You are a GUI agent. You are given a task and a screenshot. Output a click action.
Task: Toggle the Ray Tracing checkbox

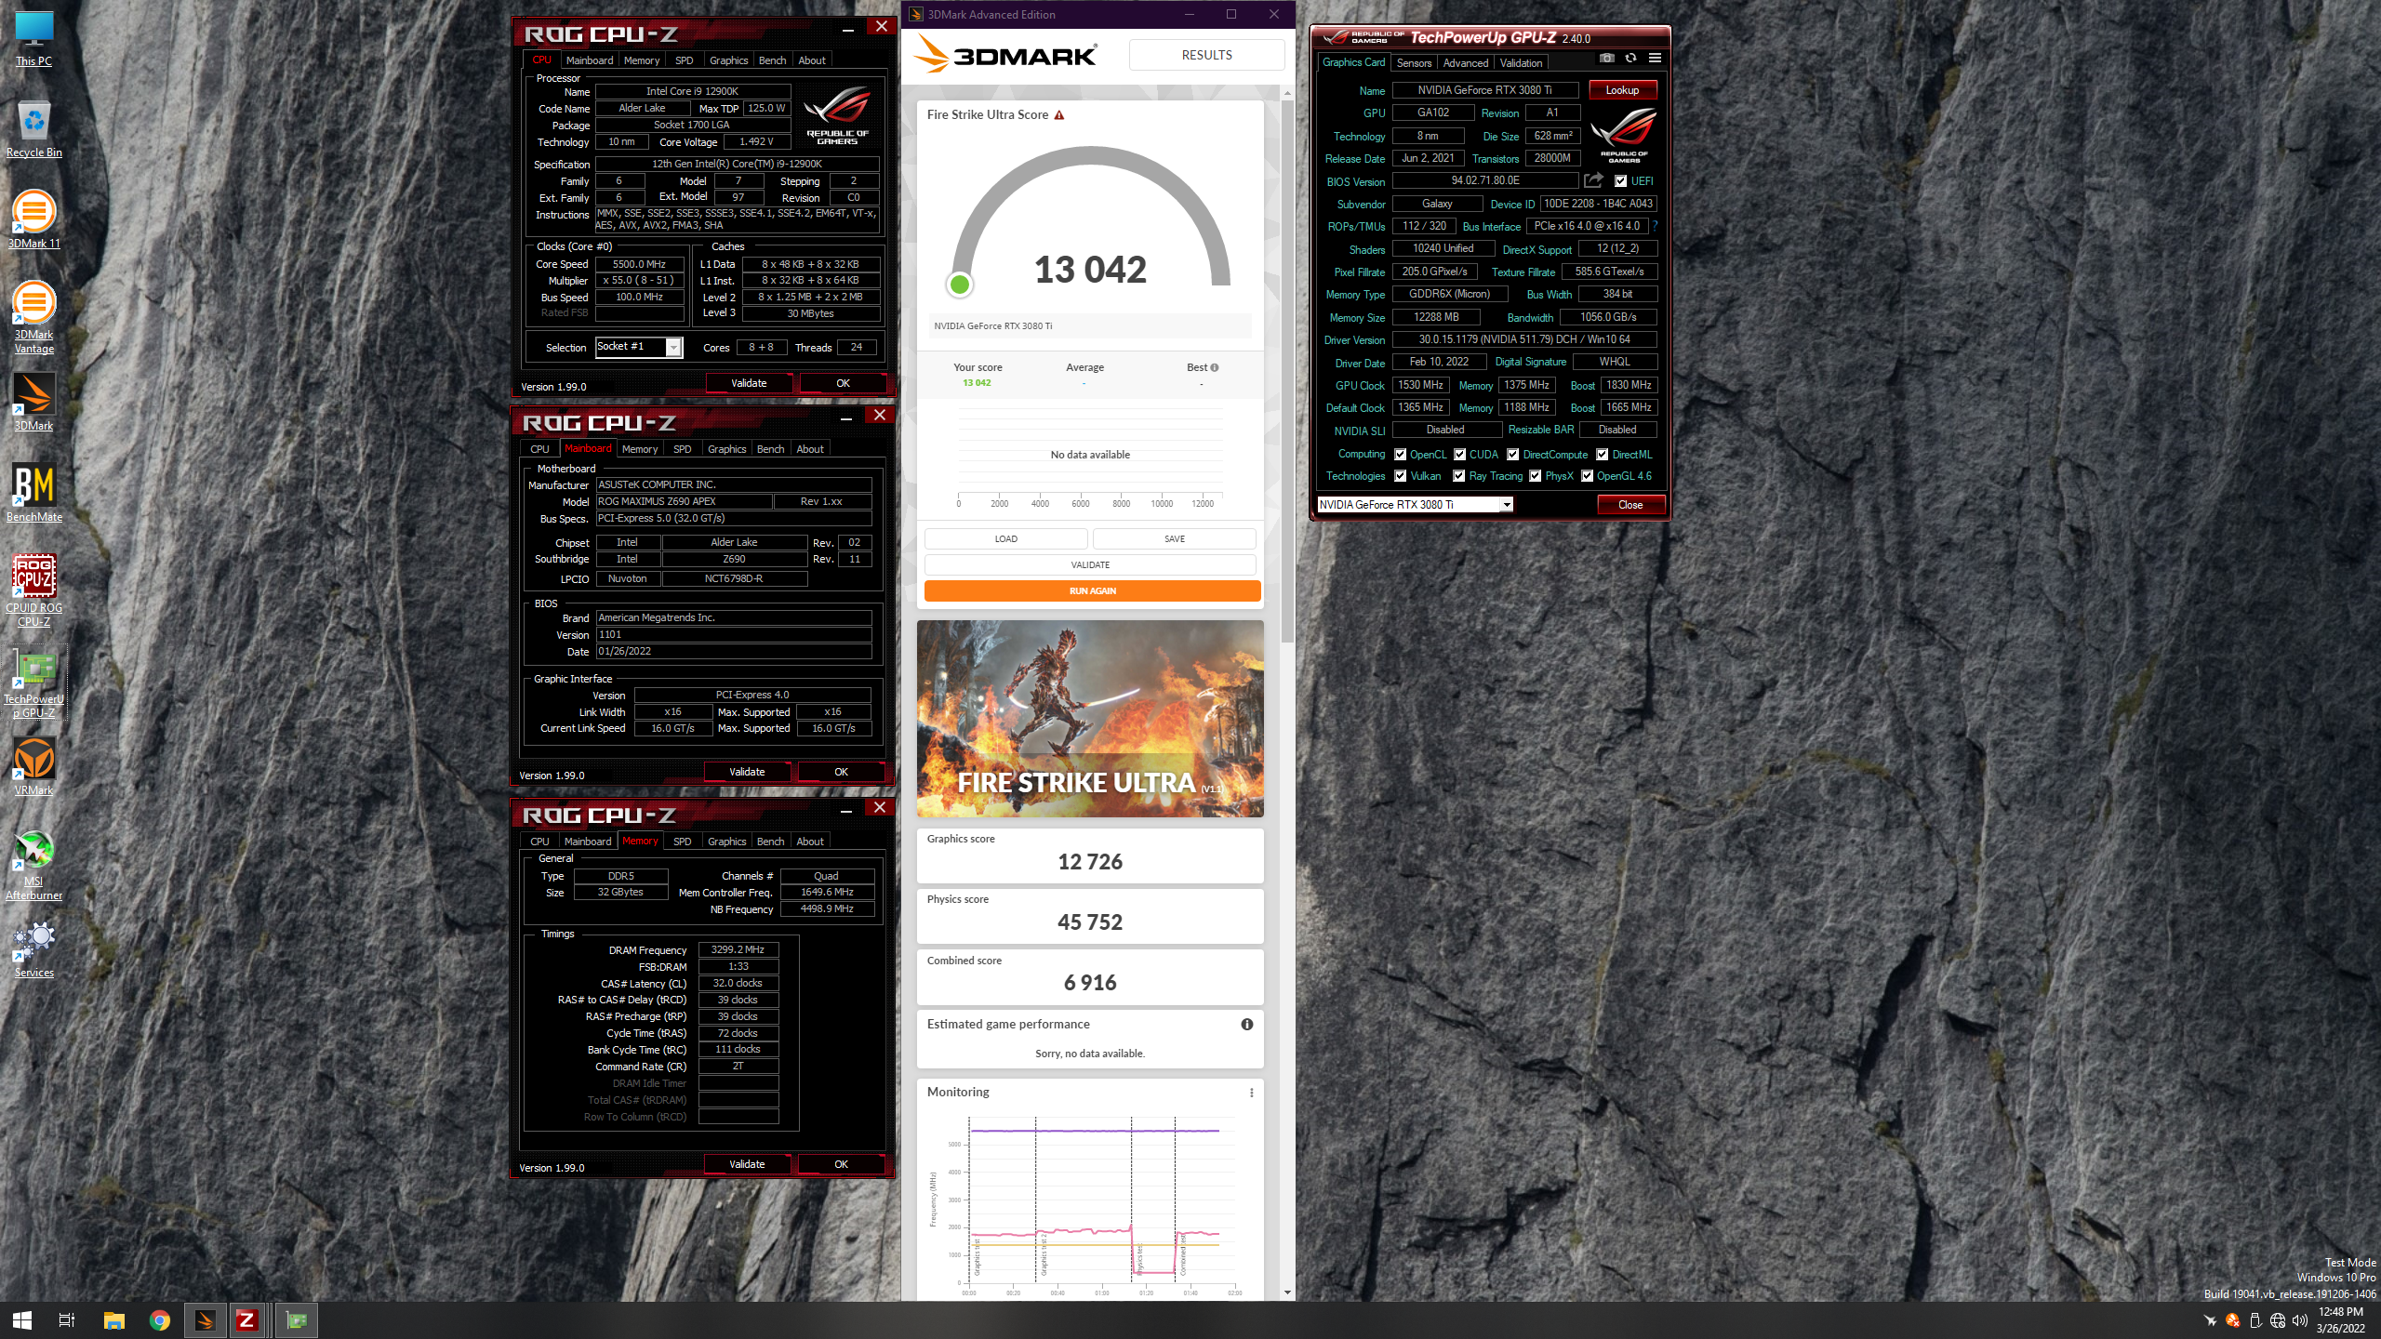[x=1459, y=476]
